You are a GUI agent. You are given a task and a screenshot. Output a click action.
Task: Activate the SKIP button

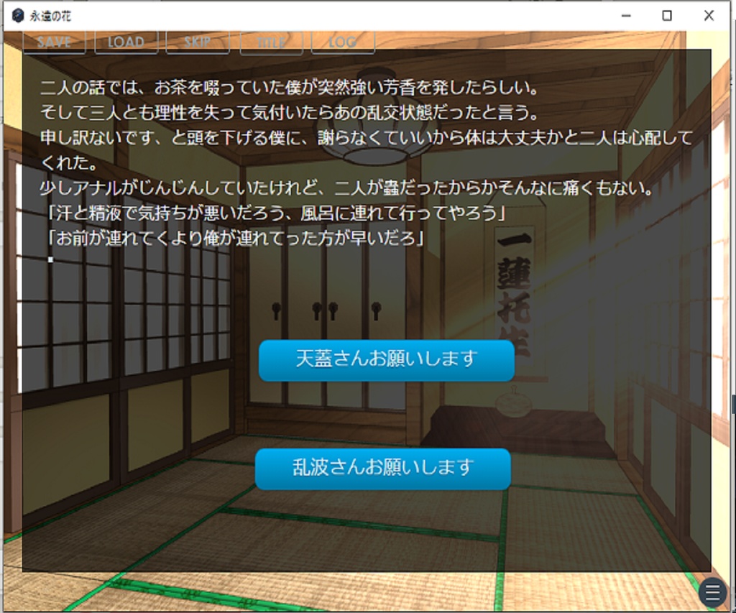pos(198,42)
